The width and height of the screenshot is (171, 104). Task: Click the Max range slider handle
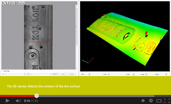click(x=51, y=74)
